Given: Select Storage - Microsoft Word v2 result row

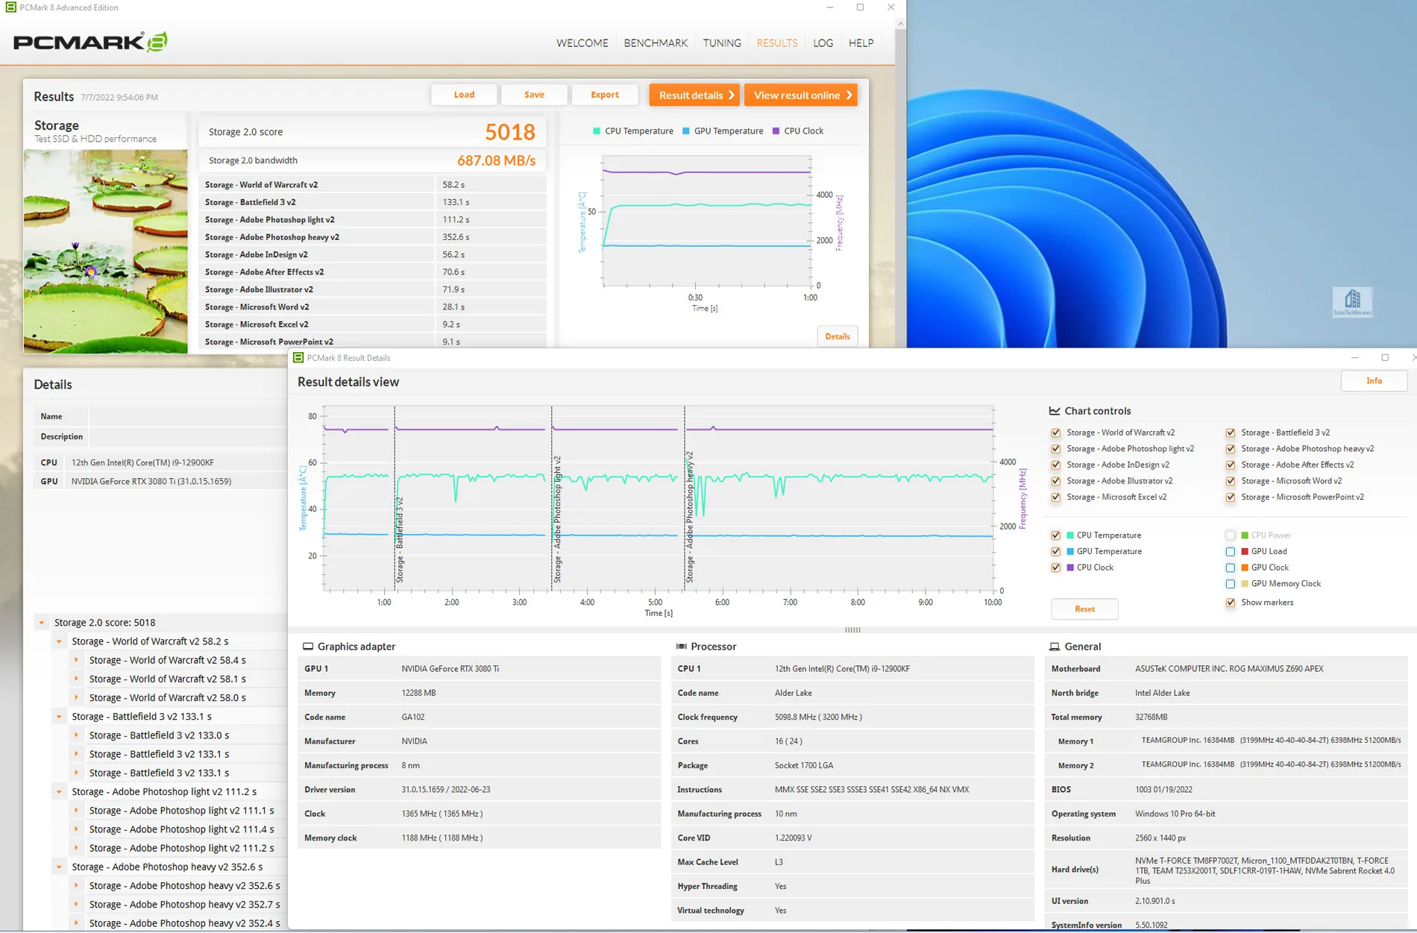Looking at the screenshot, I should click(372, 307).
